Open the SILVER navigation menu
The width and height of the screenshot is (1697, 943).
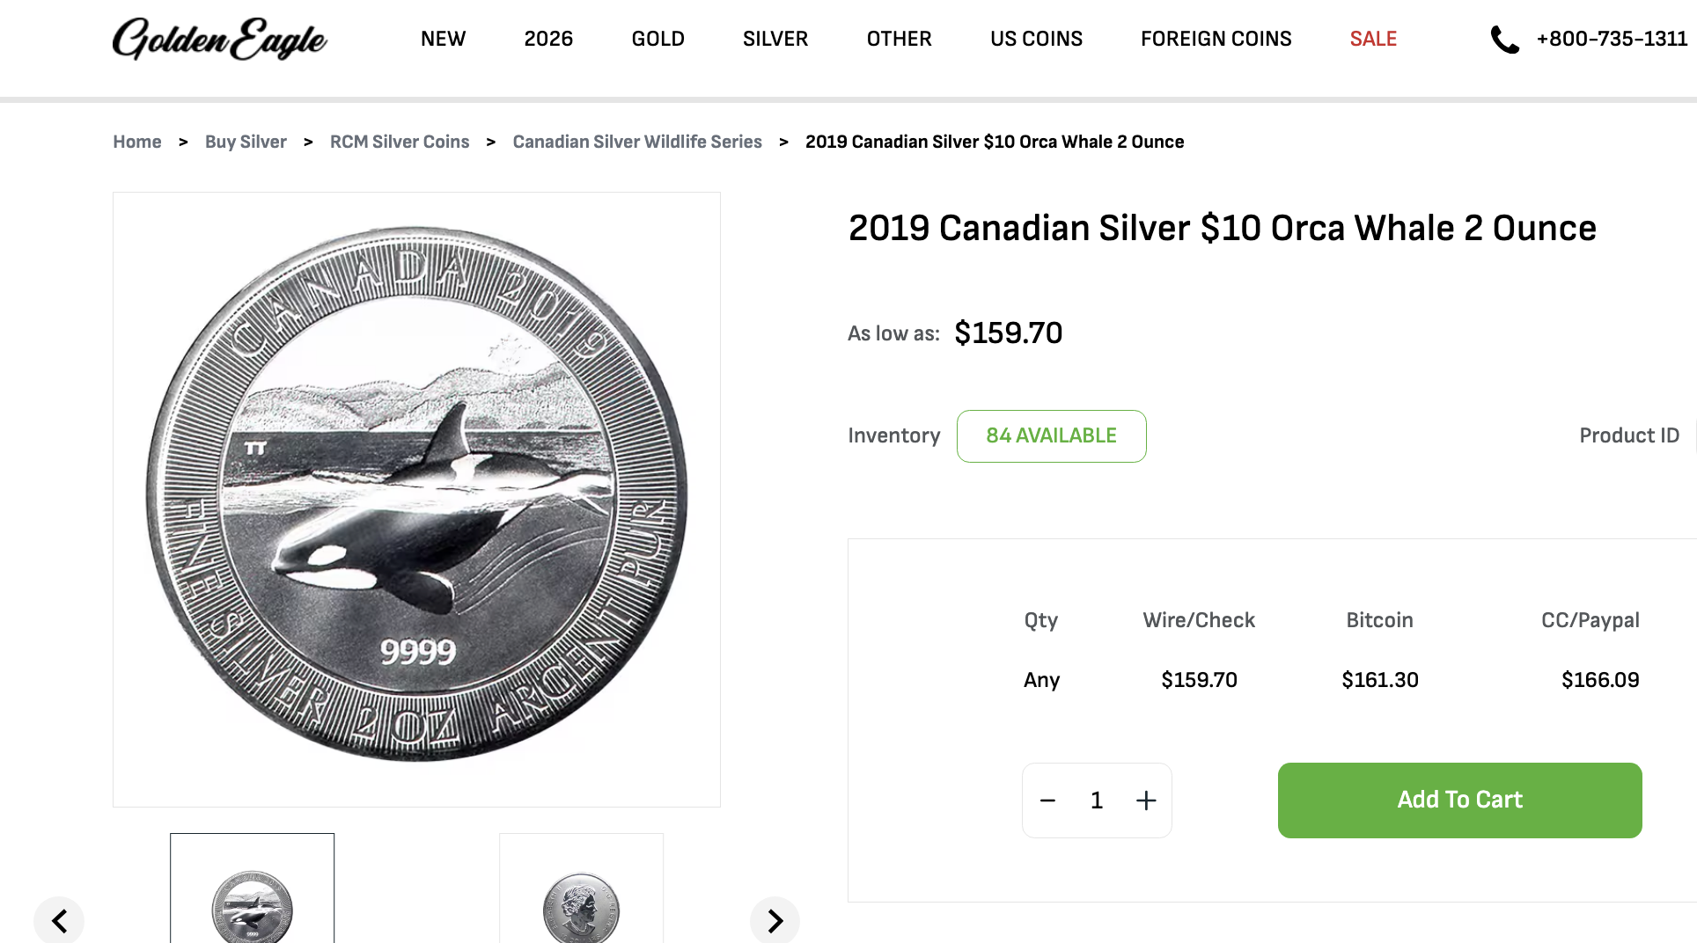[x=775, y=39]
